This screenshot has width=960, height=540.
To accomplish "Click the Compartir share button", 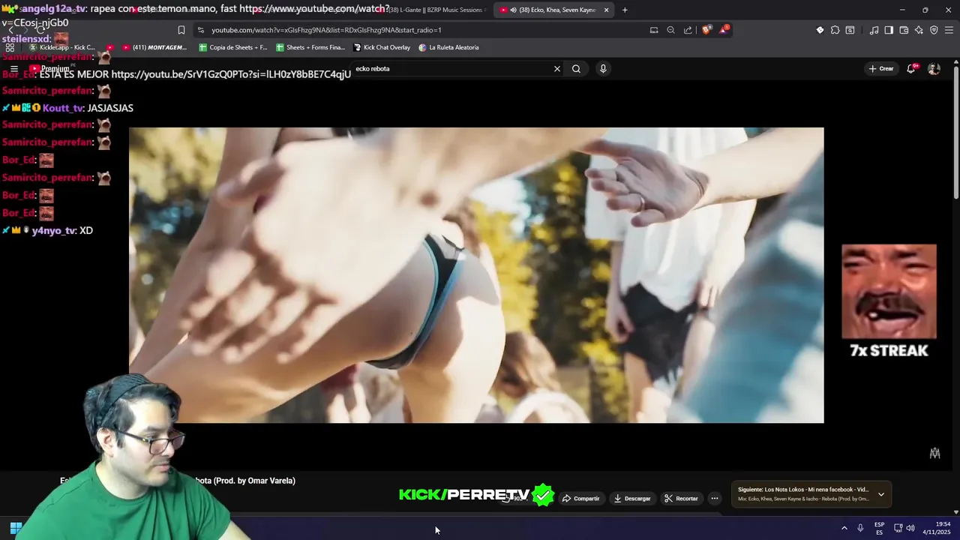I will pos(581,498).
